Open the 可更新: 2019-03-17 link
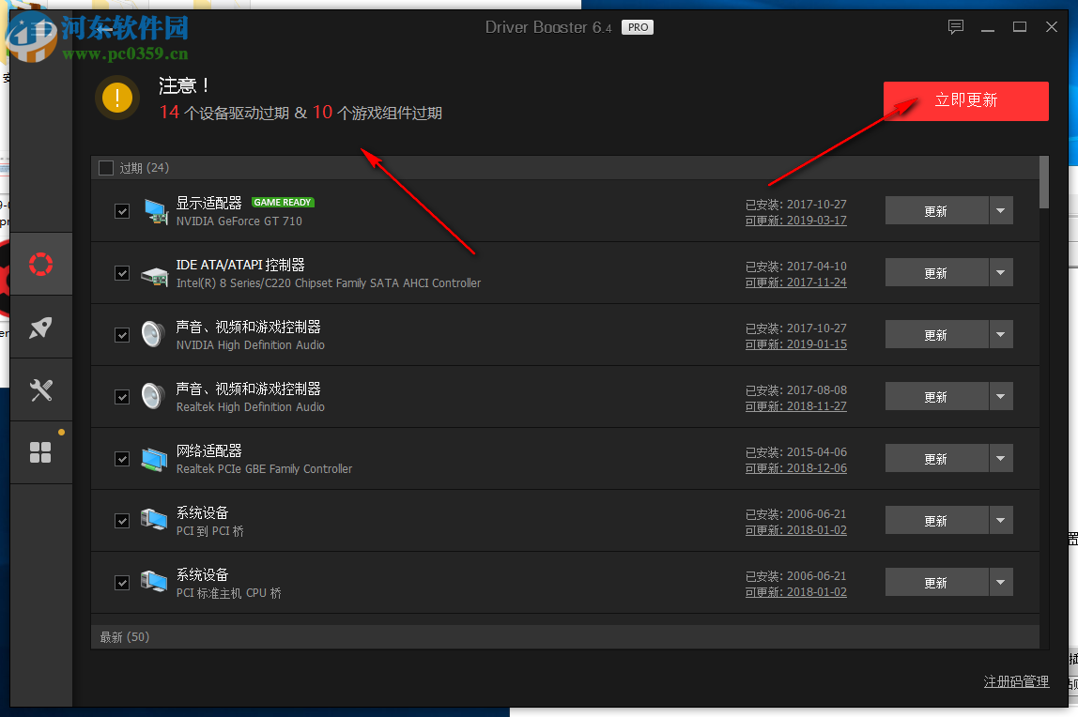Screen dimensions: 1078x717 [x=796, y=221]
